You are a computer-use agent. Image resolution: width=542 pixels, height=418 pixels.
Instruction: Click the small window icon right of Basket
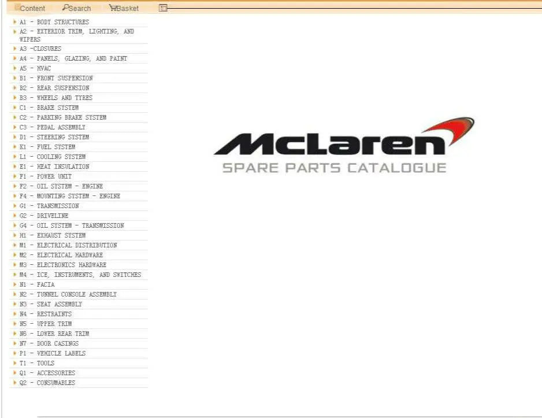point(162,8)
